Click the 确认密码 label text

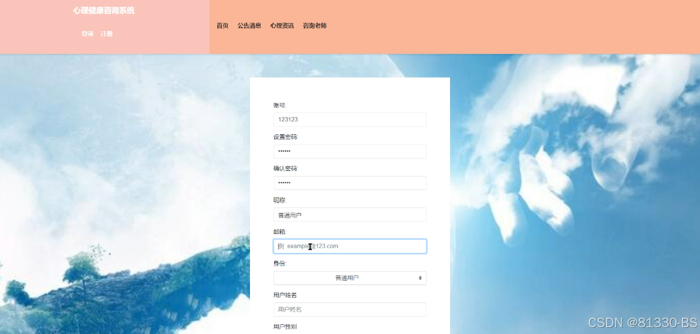tap(286, 169)
